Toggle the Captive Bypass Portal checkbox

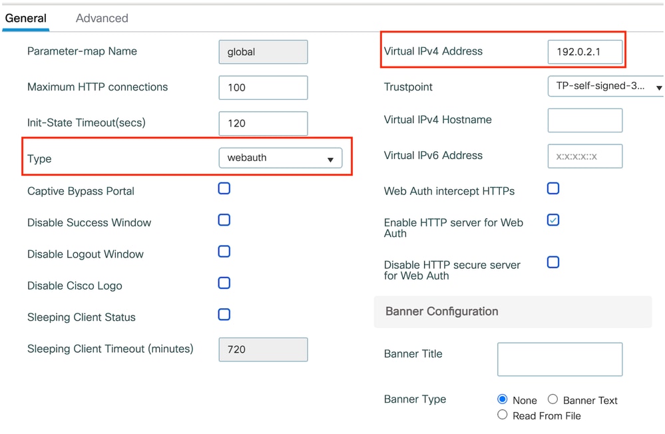(x=224, y=188)
